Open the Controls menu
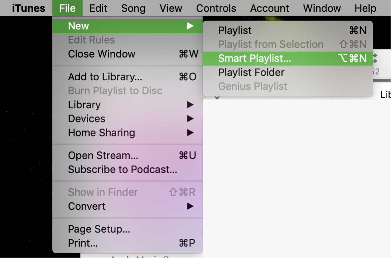 pyautogui.click(x=216, y=8)
